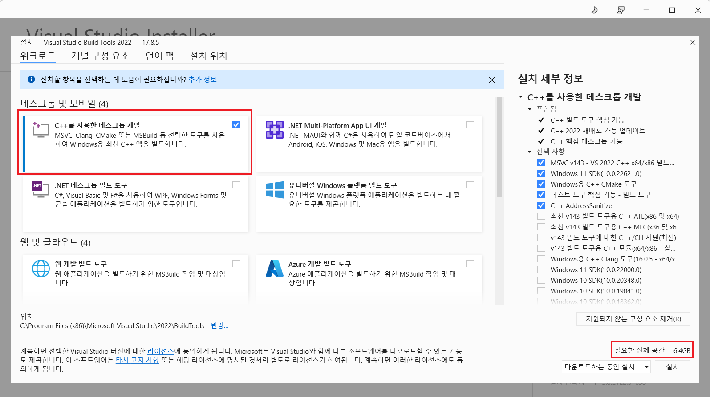
Task: Click the 웹 및 클라우드 (4) heading
Action: coord(56,242)
